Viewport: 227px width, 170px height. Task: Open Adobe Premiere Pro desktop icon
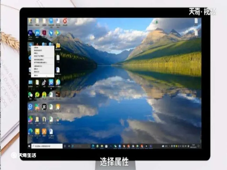(30, 33)
